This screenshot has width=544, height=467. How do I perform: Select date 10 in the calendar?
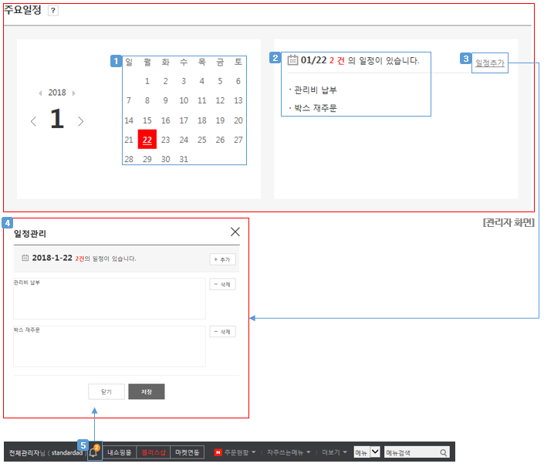pos(184,100)
